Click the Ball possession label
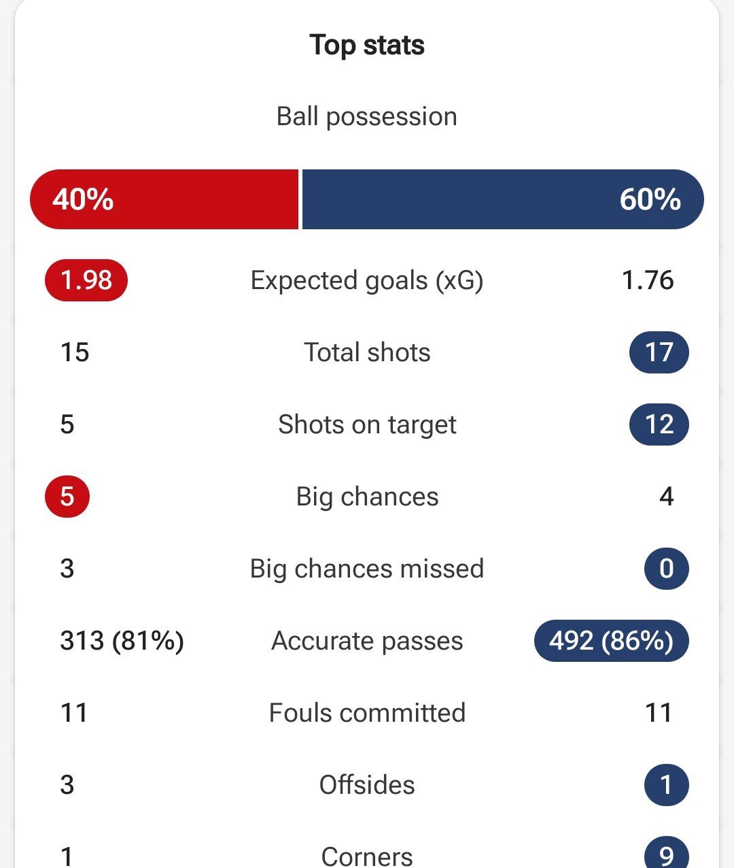This screenshot has width=734, height=868. pos(367,117)
